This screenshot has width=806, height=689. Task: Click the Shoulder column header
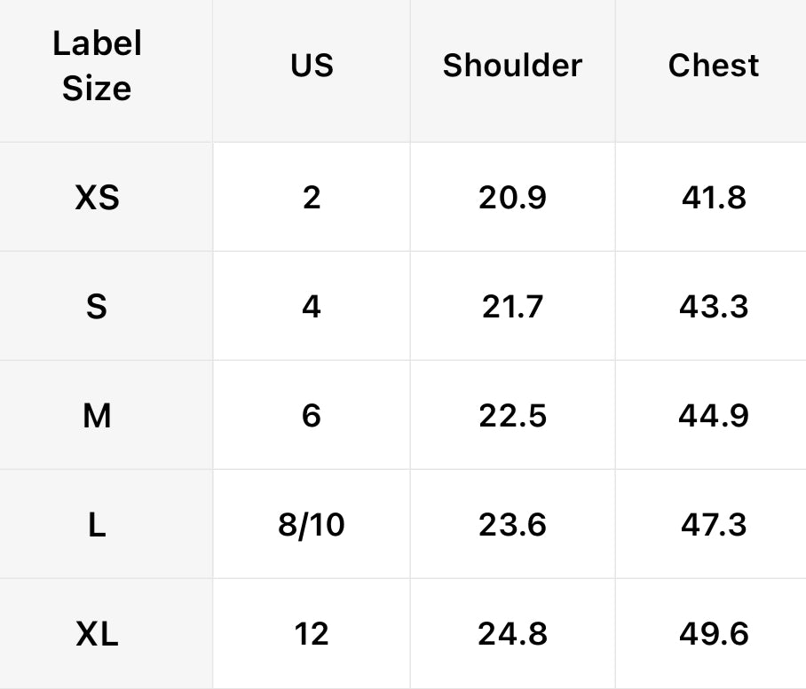pyautogui.click(x=512, y=66)
